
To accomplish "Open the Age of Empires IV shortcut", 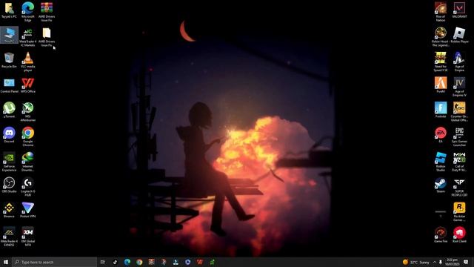I will [x=459, y=88].
